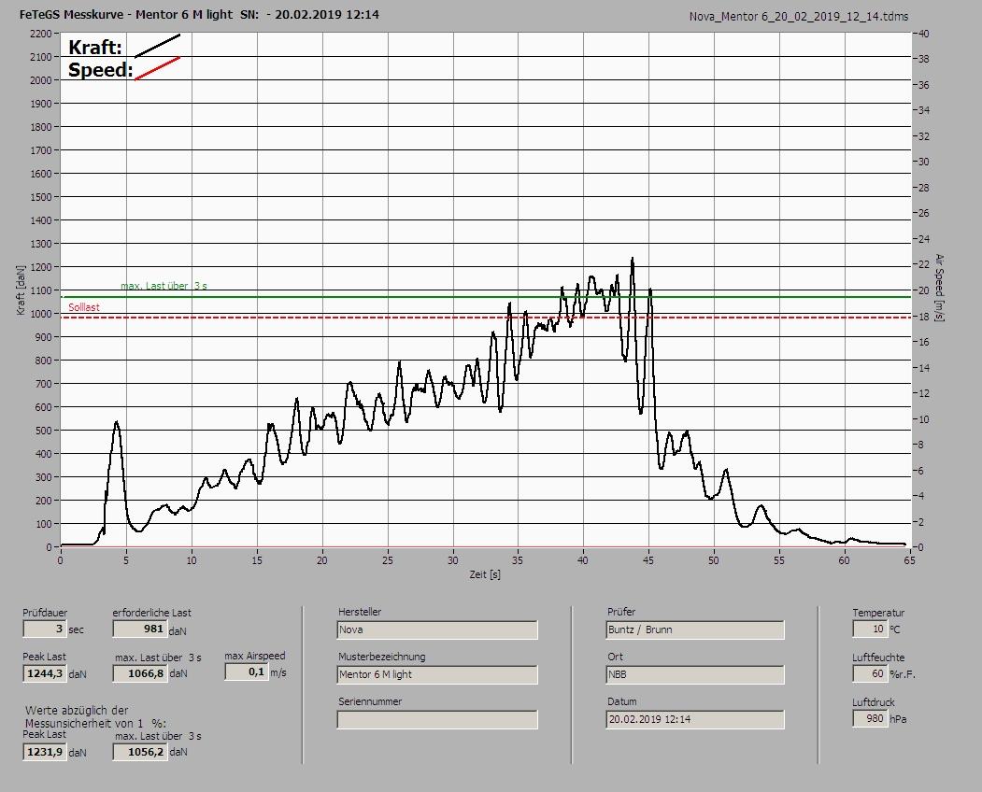Select the Prüfer field with Buntz / Brunn
The height and width of the screenshot is (792, 982).
coord(695,629)
